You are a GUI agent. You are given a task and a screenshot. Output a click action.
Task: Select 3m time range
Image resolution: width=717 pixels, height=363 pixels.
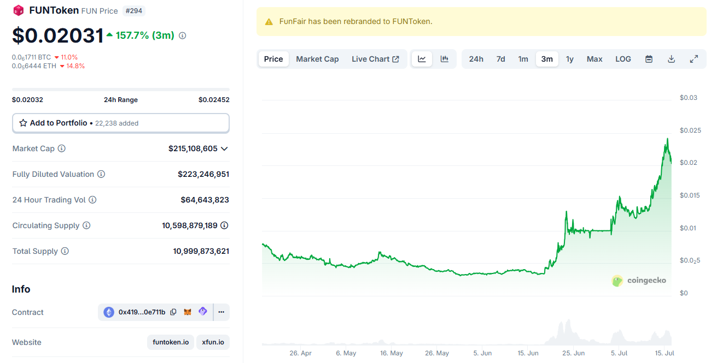tap(547, 59)
